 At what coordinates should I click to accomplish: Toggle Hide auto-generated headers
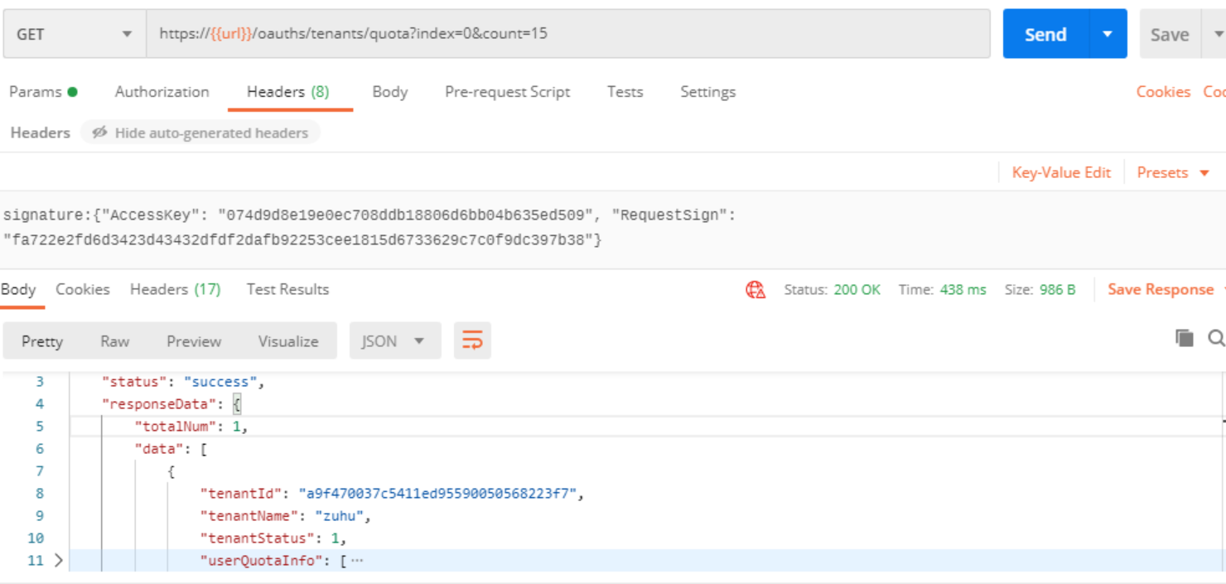tap(200, 133)
